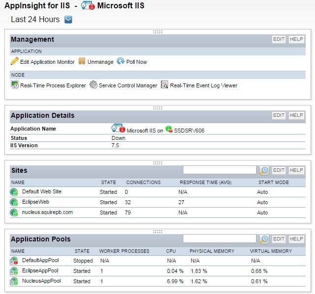Click the VIRTUAL MEMORY column header
This screenshot has height=294, width=315.
click(271, 251)
